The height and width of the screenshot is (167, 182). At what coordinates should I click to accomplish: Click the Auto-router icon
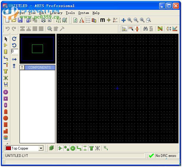point(160,29)
